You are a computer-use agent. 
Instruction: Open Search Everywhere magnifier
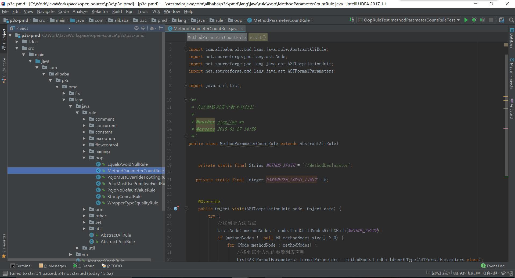click(x=512, y=20)
